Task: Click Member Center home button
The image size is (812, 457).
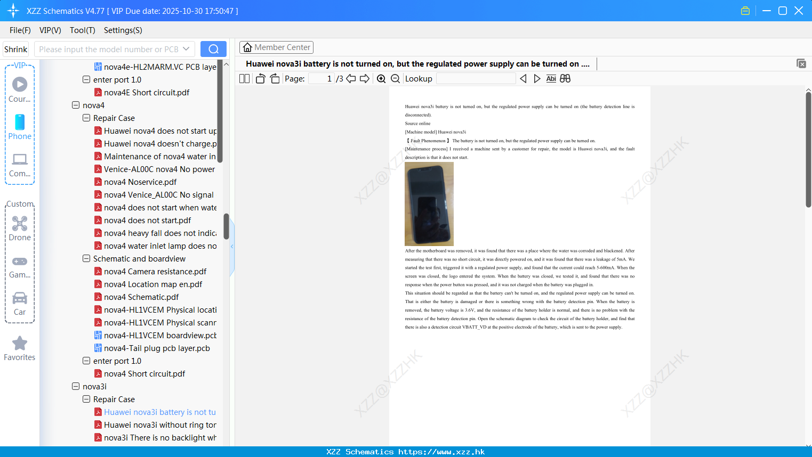Action: tap(276, 47)
